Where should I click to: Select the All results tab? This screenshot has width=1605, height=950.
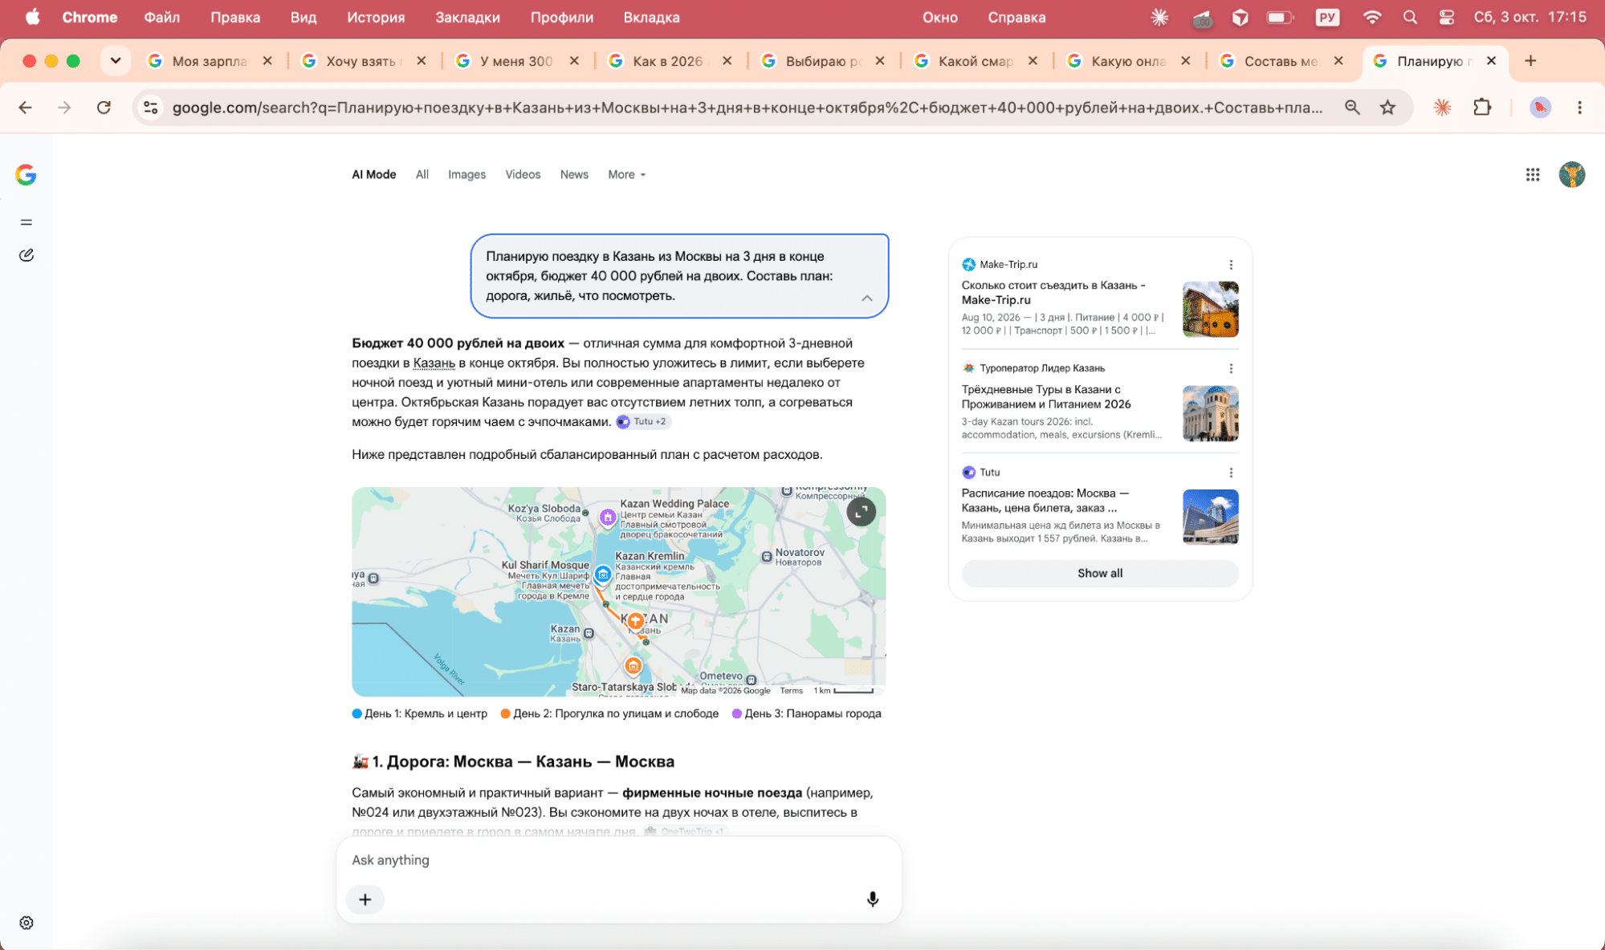click(422, 174)
